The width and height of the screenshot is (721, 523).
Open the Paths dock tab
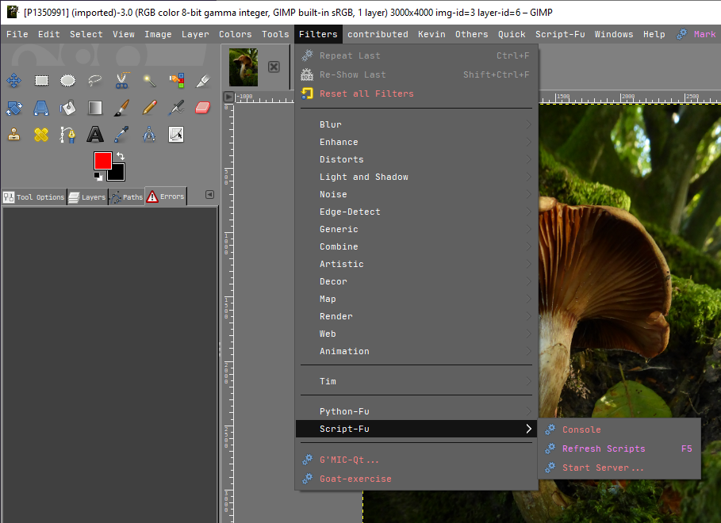pyautogui.click(x=127, y=197)
